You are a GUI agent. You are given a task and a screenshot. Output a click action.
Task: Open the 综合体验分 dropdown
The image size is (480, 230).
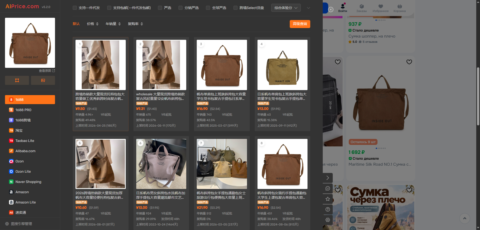pos(286,8)
